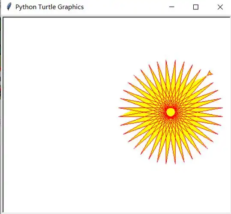Click the yellow center circle of the star
Screen dimensions: 231x214
click(x=171, y=112)
